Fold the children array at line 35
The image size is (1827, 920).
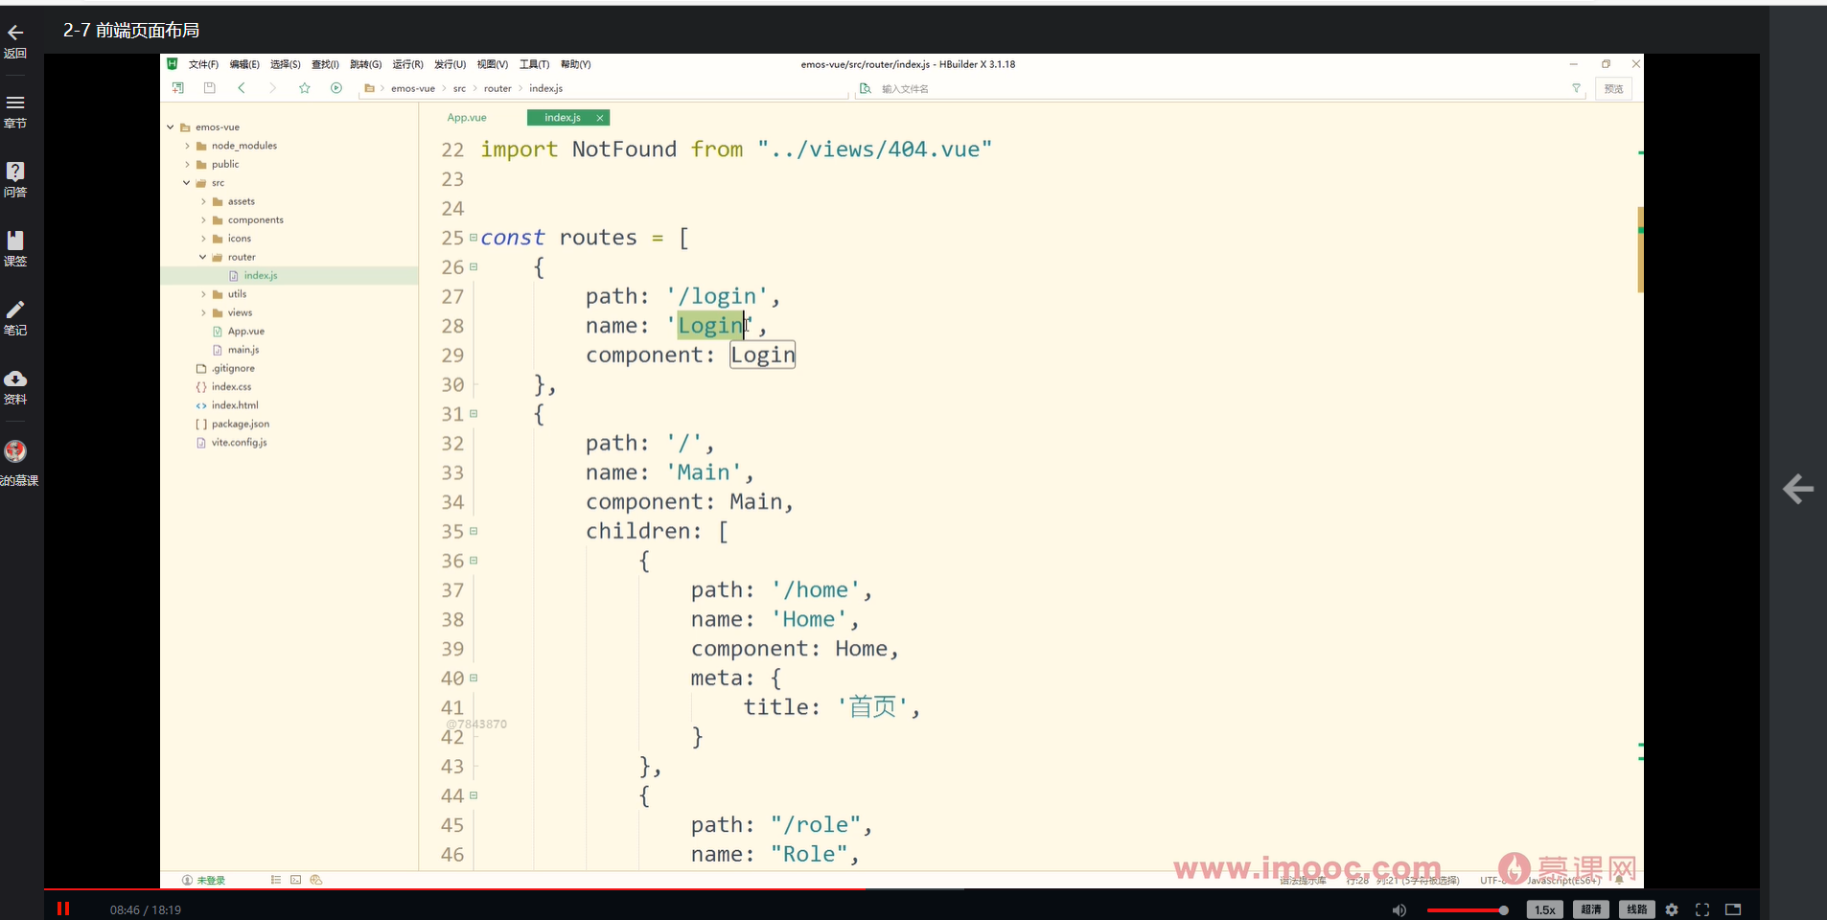474,531
